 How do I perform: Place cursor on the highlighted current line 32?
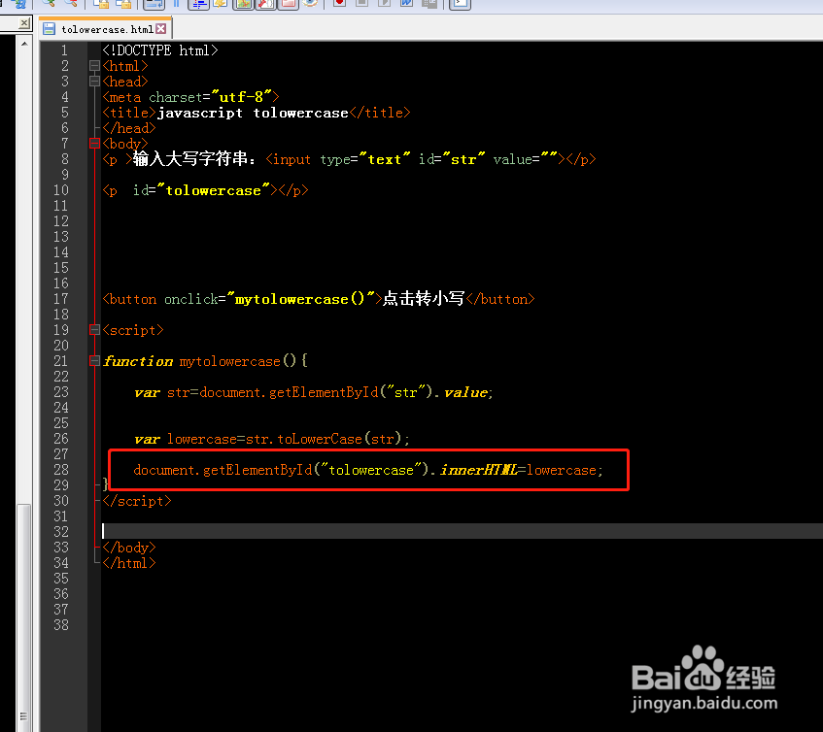[462, 531]
